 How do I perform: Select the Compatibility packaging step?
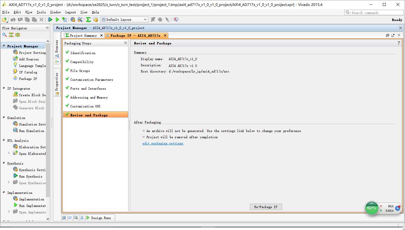coord(96,62)
